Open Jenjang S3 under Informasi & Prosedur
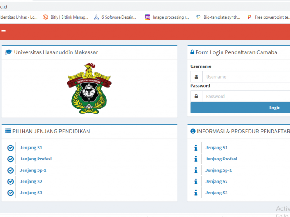The height and width of the screenshot is (217, 290). point(216,193)
